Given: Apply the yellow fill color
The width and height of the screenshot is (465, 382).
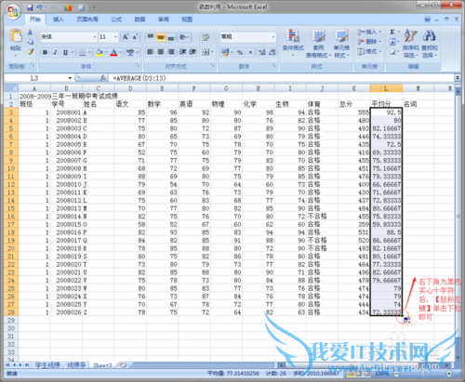Looking at the screenshot, I should (x=99, y=52).
